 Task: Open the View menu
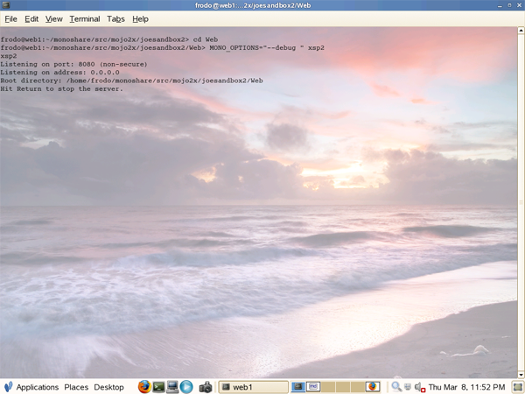click(x=54, y=19)
